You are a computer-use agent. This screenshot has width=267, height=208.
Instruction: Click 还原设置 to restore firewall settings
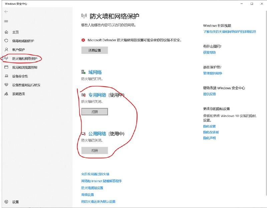pos(94,50)
